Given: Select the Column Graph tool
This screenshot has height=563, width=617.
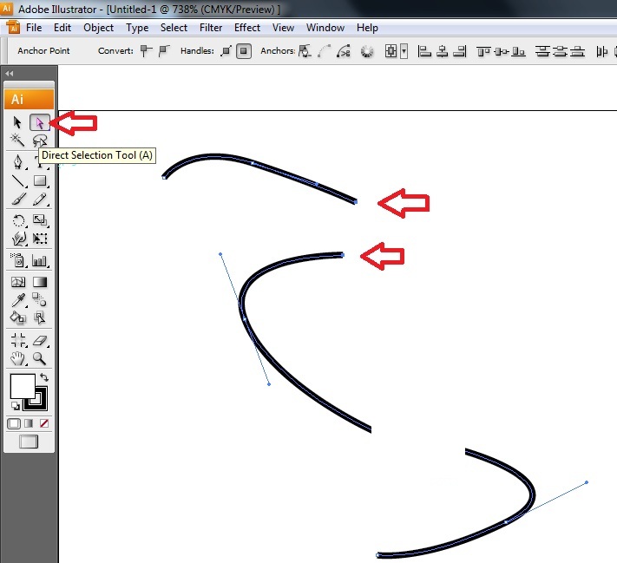Looking at the screenshot, I should (x=39, y=260).
